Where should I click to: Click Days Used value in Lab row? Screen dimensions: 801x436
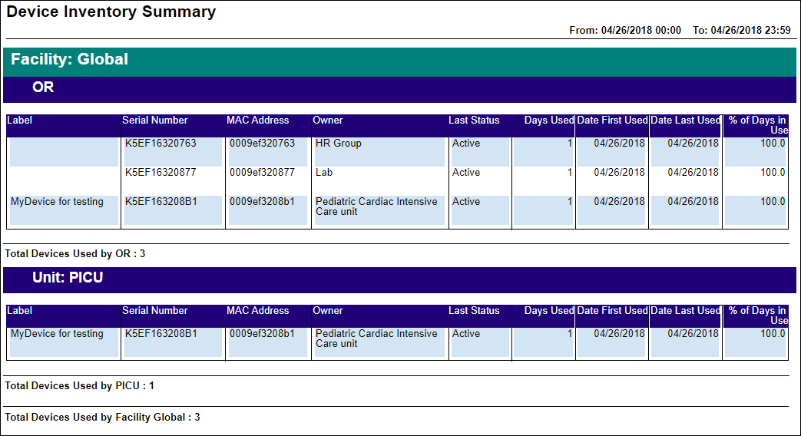(x=570, y=173)
